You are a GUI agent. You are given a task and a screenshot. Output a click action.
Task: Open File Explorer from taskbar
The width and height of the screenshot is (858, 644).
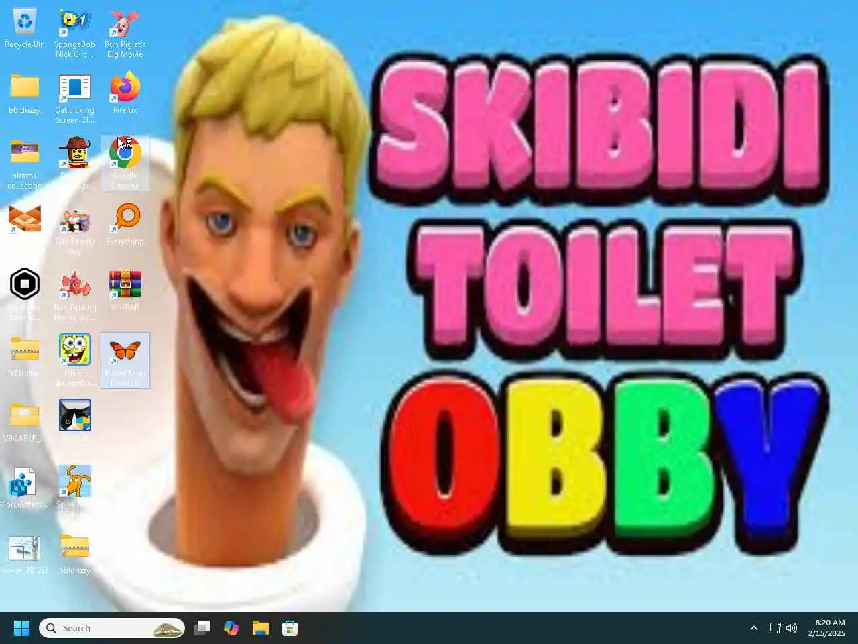[261, 628]
